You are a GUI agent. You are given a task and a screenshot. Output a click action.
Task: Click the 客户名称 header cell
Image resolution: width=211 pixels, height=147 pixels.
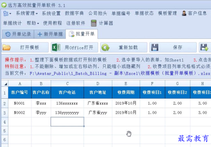click(41, 92)
